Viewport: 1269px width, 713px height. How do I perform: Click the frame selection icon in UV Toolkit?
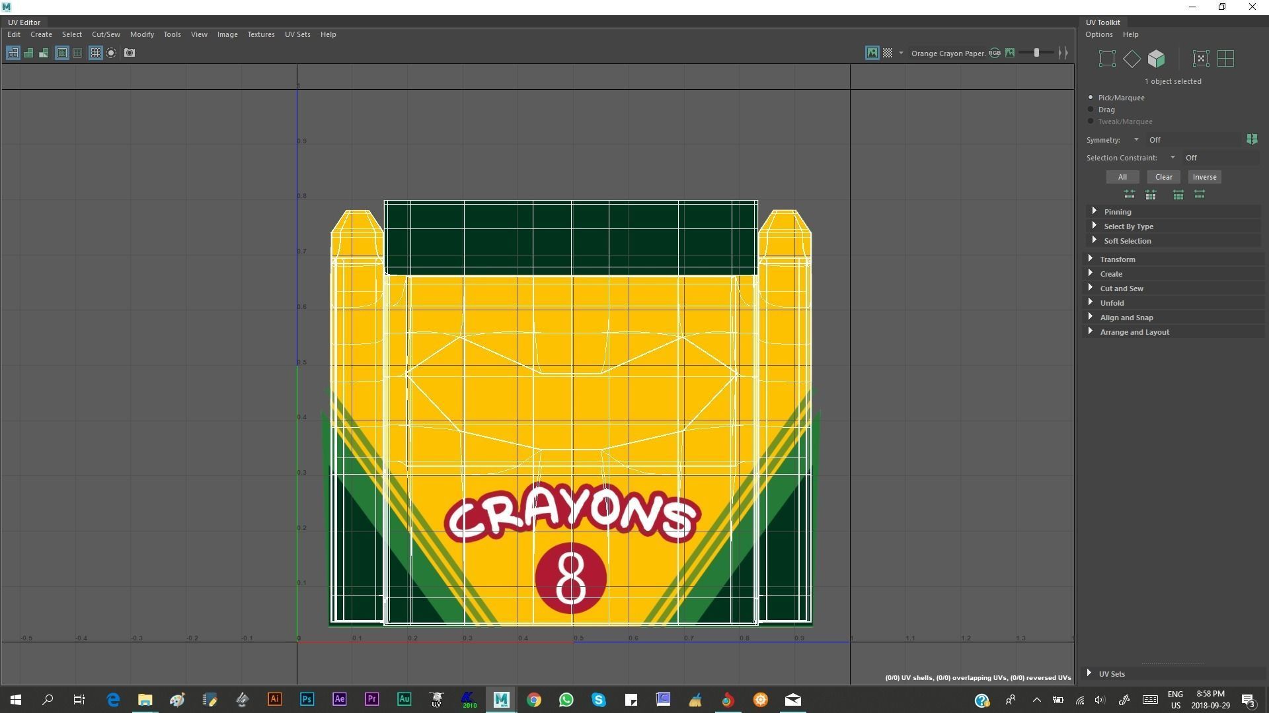pos(1201,59)
